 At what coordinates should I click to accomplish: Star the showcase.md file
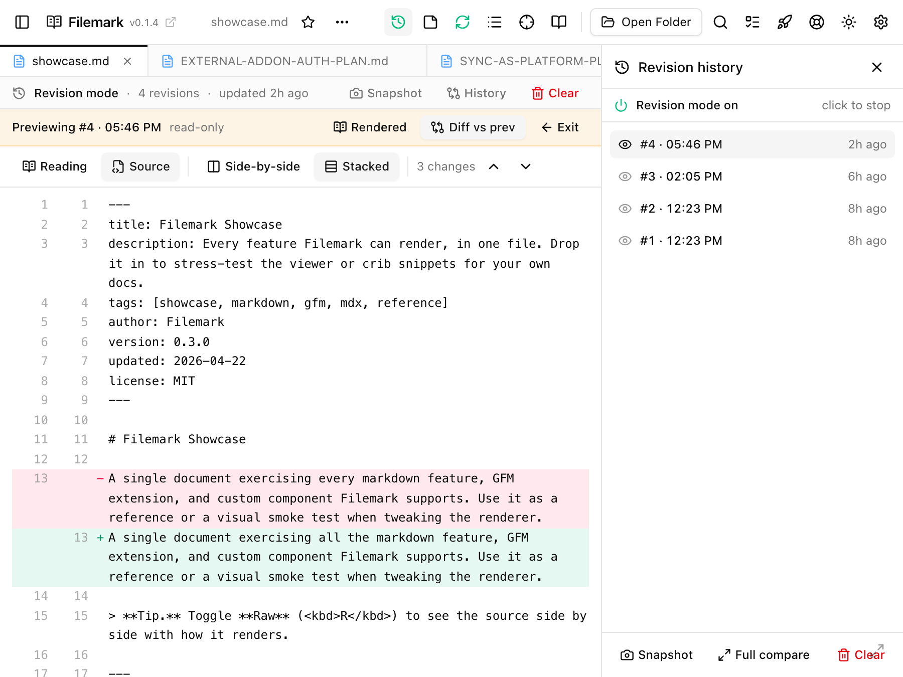(308, 22)
